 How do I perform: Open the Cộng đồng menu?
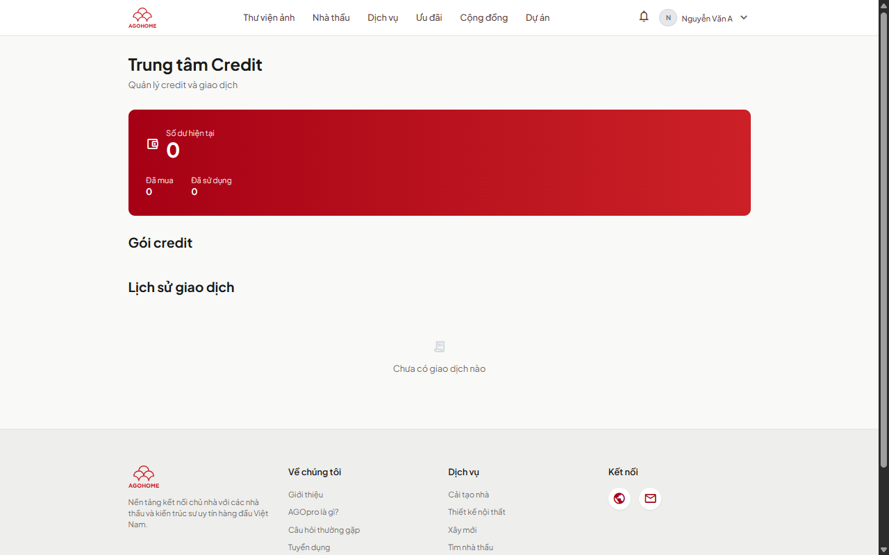484,18
